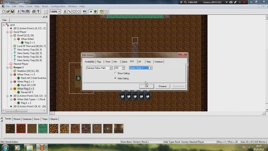Image resolution: width=268 pixels, height=151 pixels.
Task: Click the blue arrow swap icon in the toolbar
Action: pyautogui.click(x=85, y=11)
